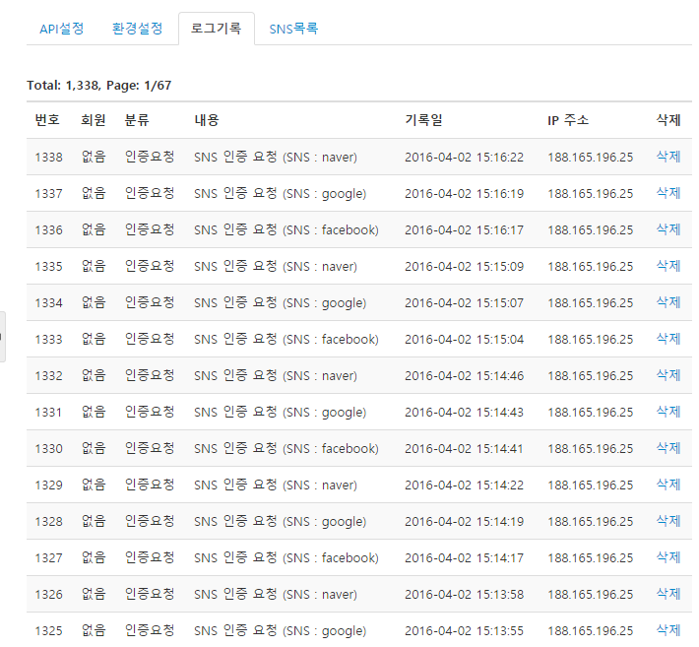Delete the 1333 facebook log entry
Image resolution: width=699 pixels, height=647 pixels.
[x=667, y=339]
